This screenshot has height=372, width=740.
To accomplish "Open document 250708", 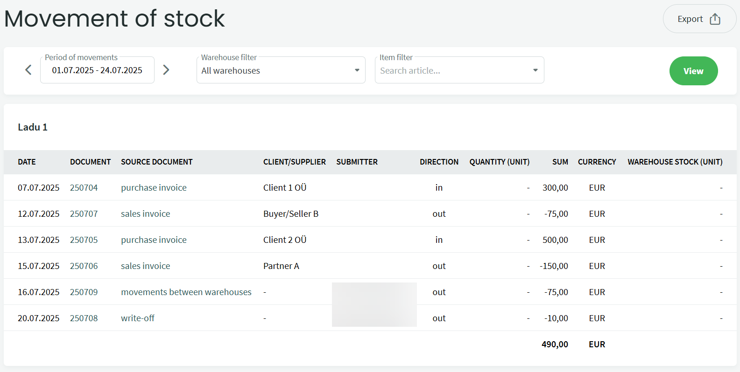I will (84, 318).
